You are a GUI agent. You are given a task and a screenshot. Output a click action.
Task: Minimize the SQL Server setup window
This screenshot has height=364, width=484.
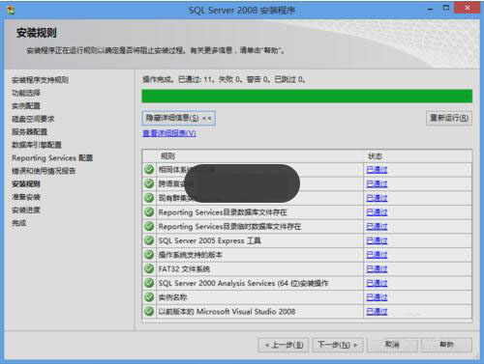click(x=430, y=9)
